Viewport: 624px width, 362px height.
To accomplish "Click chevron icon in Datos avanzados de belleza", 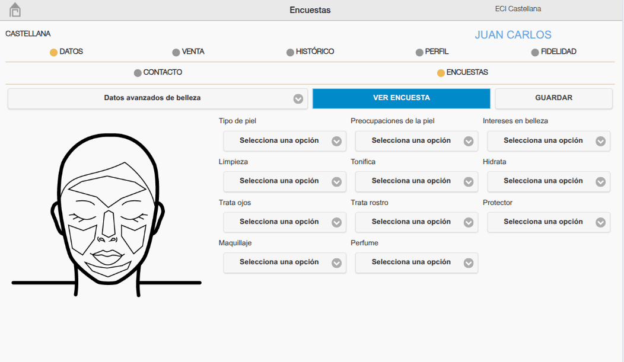I will (x=298, y=99).
